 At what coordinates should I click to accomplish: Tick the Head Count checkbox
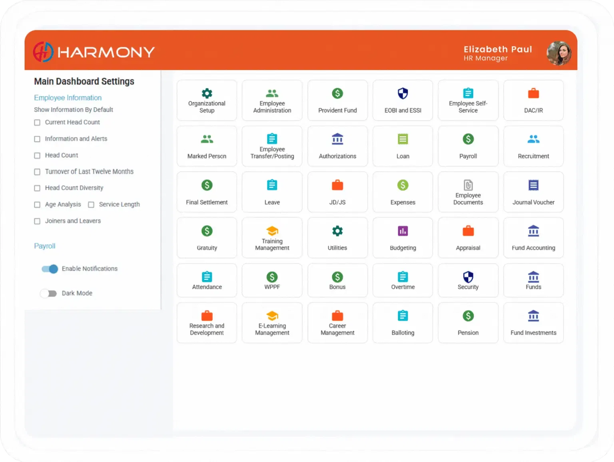point(37,155)
